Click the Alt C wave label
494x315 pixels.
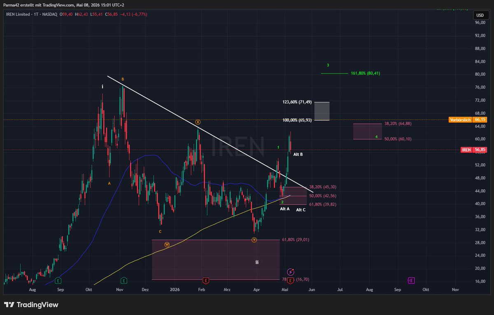(301, 210)
